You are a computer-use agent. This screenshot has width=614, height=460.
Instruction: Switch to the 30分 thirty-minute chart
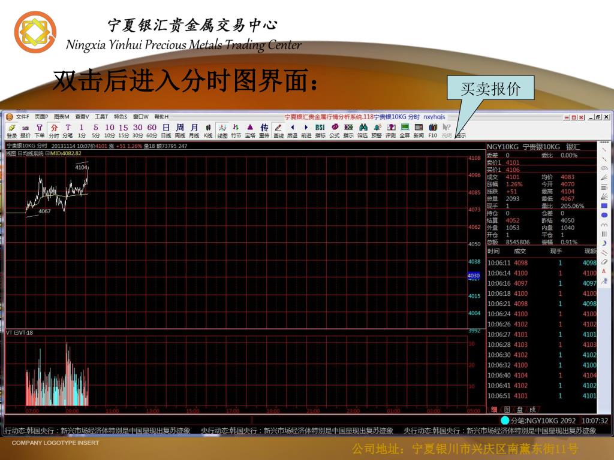(138, 131)
